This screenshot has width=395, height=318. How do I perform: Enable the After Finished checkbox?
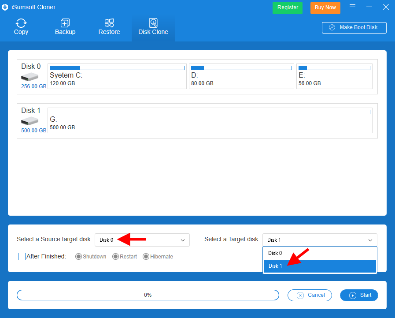22,256
